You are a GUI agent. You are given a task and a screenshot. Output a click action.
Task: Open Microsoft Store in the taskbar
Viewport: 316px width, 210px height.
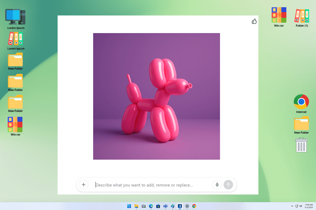tap(158, 206)
